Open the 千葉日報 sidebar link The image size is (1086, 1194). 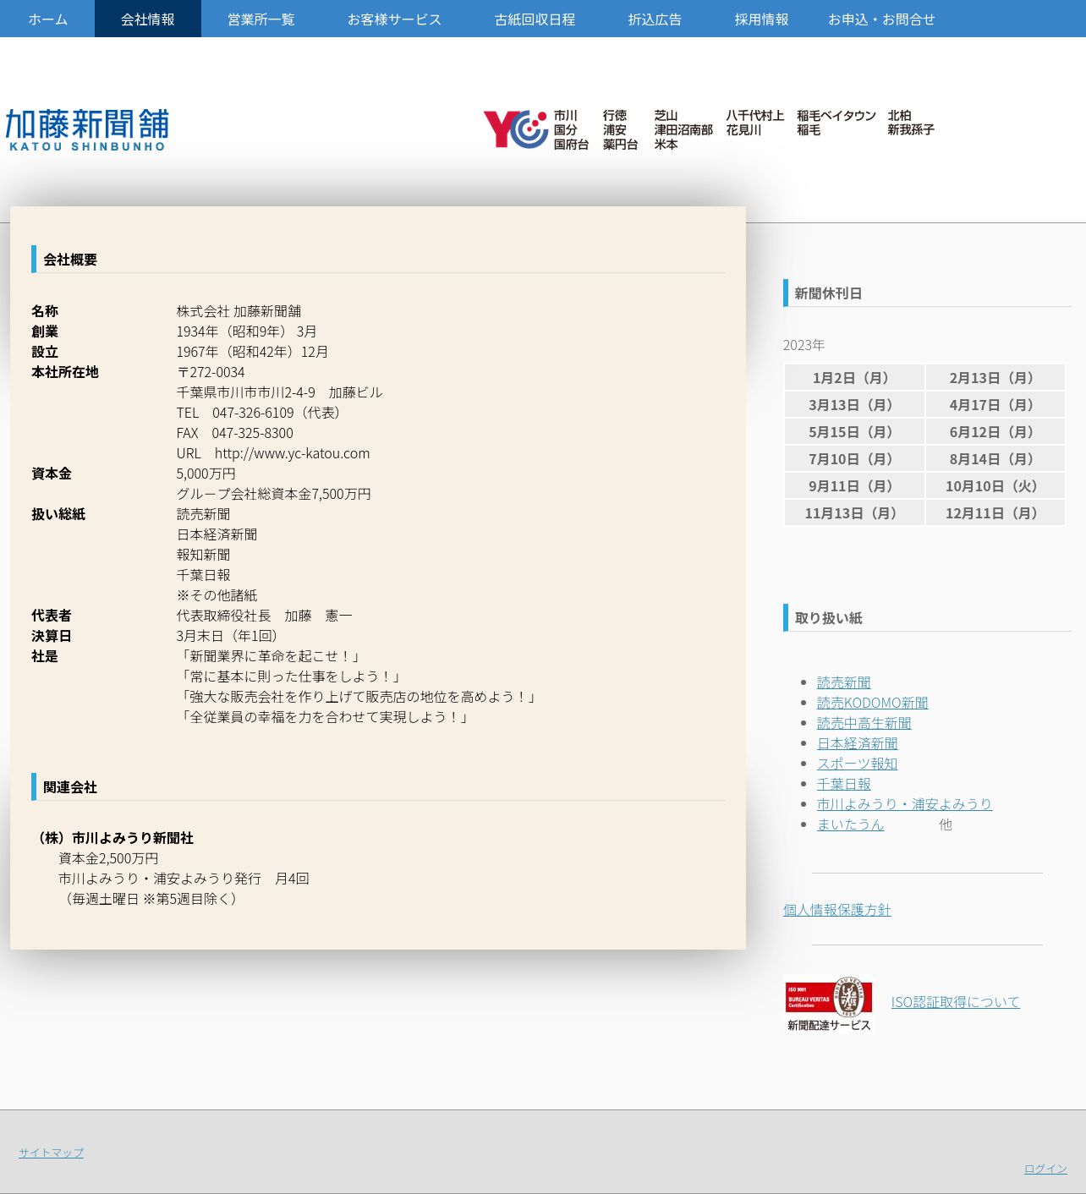843,784
